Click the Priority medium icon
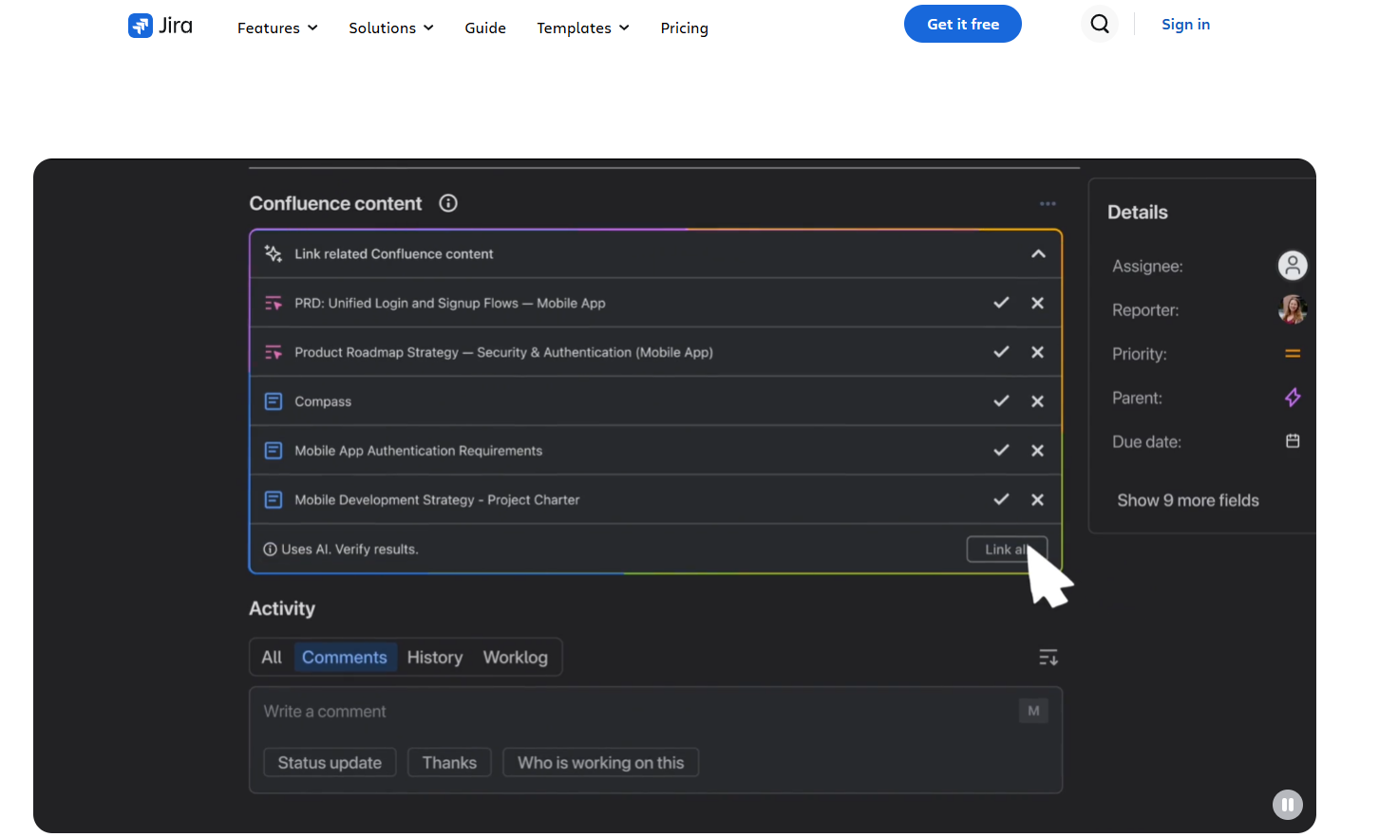This screenshot has width=1379, height=837. click(x=1293, y=353)
